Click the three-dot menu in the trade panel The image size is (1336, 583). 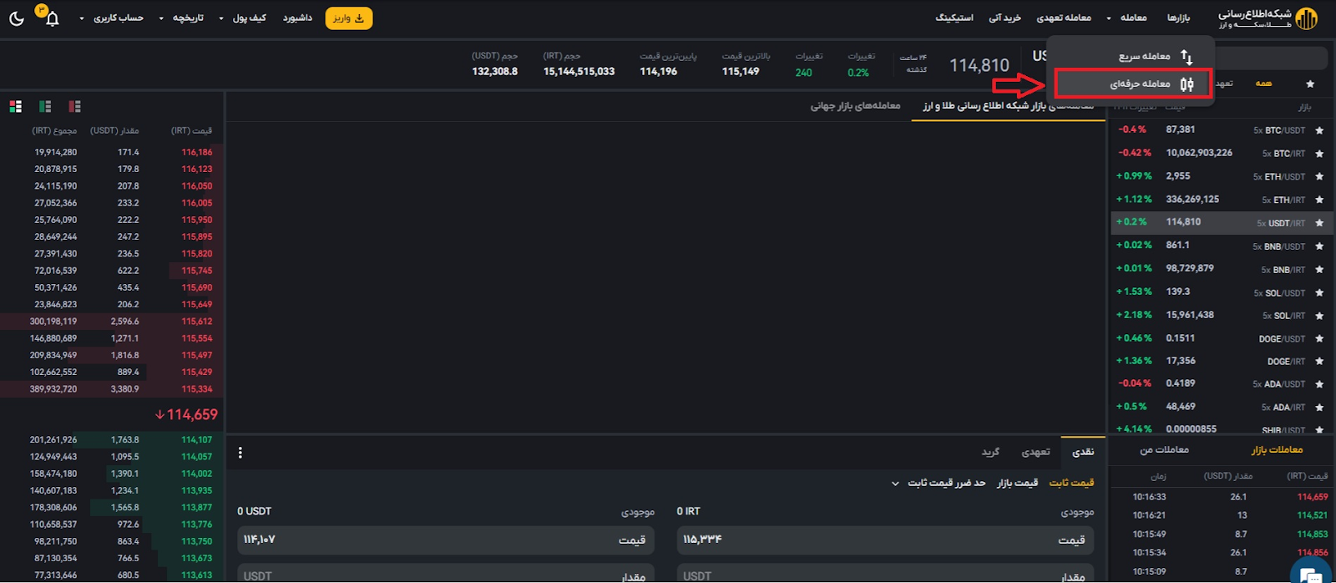click(x=240, y=453)
